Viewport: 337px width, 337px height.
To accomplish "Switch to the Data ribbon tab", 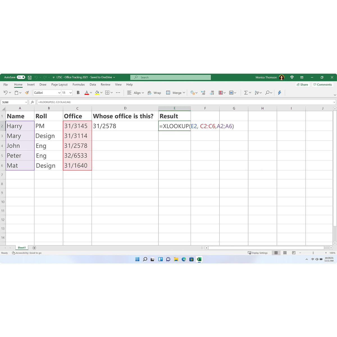I will click(93, 85).
